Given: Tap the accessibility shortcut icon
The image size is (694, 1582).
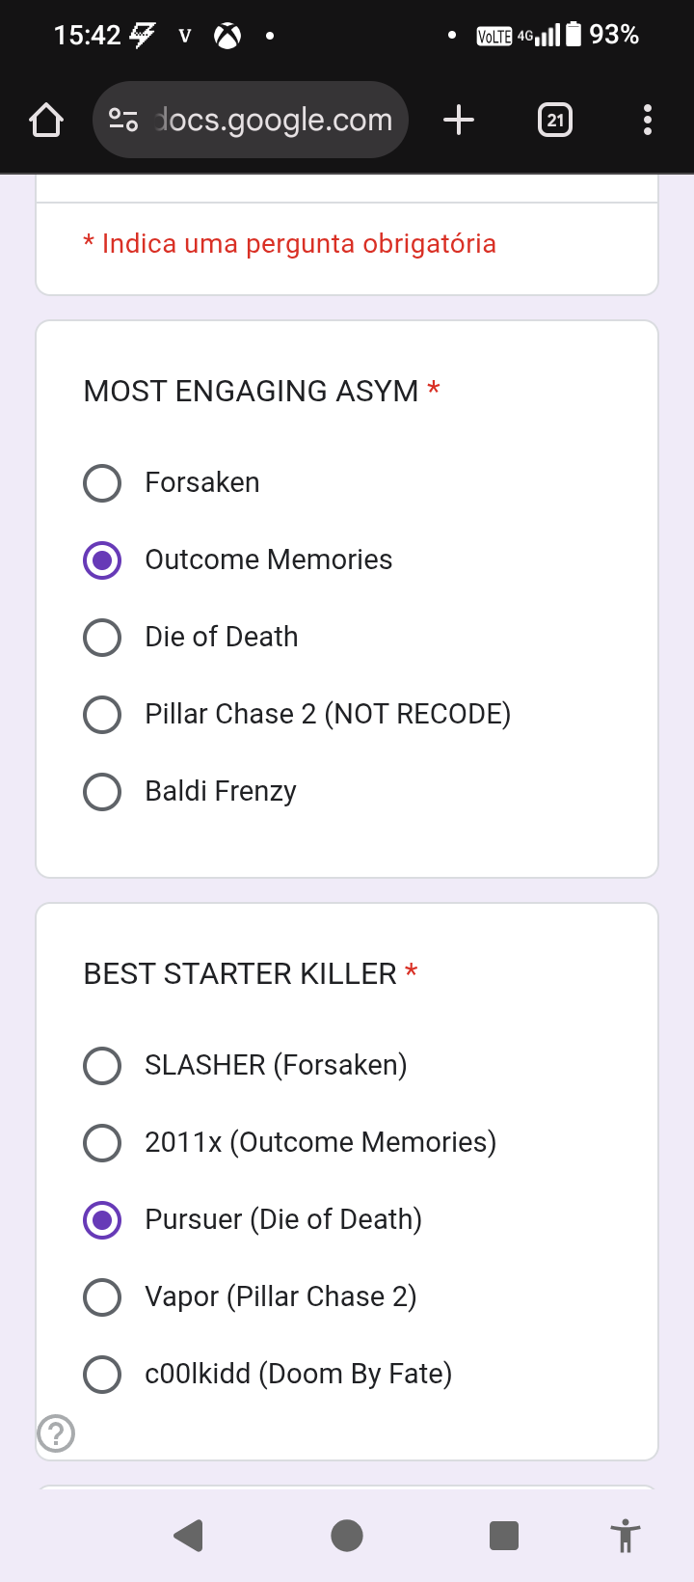Looking at the screenshot, I should 625,1535.
